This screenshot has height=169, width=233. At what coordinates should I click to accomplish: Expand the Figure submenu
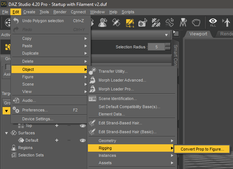coord(86,77)
